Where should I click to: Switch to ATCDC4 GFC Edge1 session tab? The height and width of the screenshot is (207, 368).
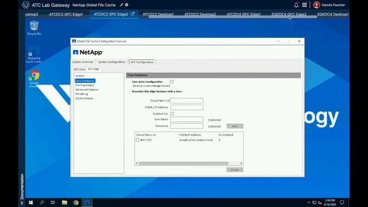[x=244, y=14]
